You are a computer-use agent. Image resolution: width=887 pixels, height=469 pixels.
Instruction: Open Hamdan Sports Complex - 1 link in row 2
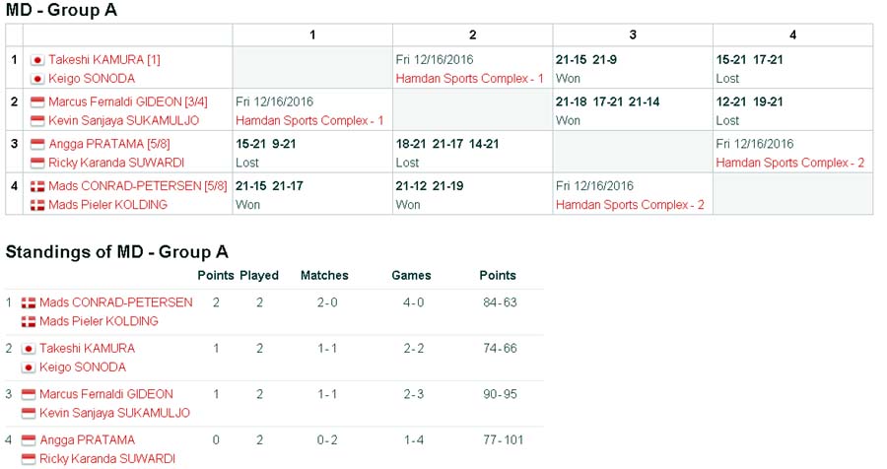[309, 120]
